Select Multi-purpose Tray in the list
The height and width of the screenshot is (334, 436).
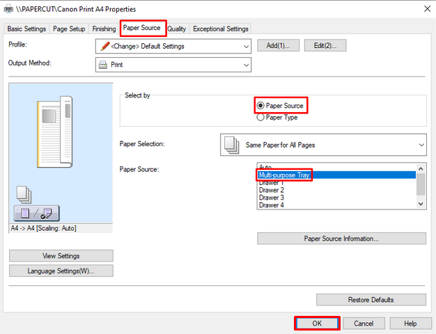pos(336,175)
